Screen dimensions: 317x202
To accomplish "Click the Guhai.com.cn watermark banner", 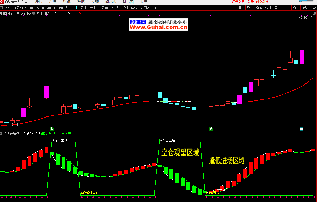I will (159, 25).
